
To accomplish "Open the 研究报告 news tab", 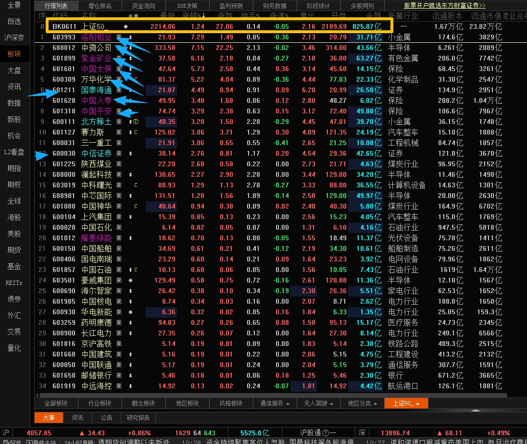I will (x=138, y=418).
